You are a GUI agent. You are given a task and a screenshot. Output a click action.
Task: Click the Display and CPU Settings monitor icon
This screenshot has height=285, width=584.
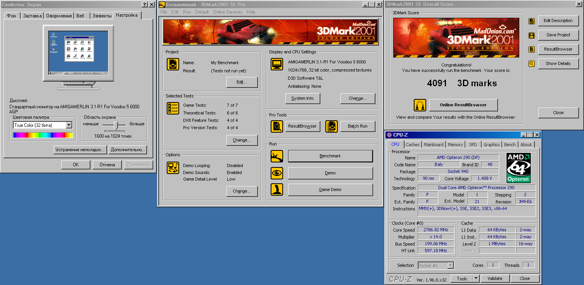[277, 64]
